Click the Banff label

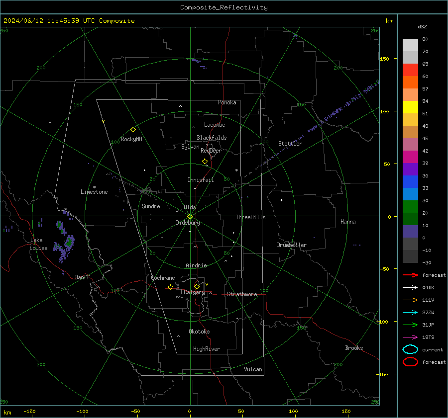(x=82, y=277)
